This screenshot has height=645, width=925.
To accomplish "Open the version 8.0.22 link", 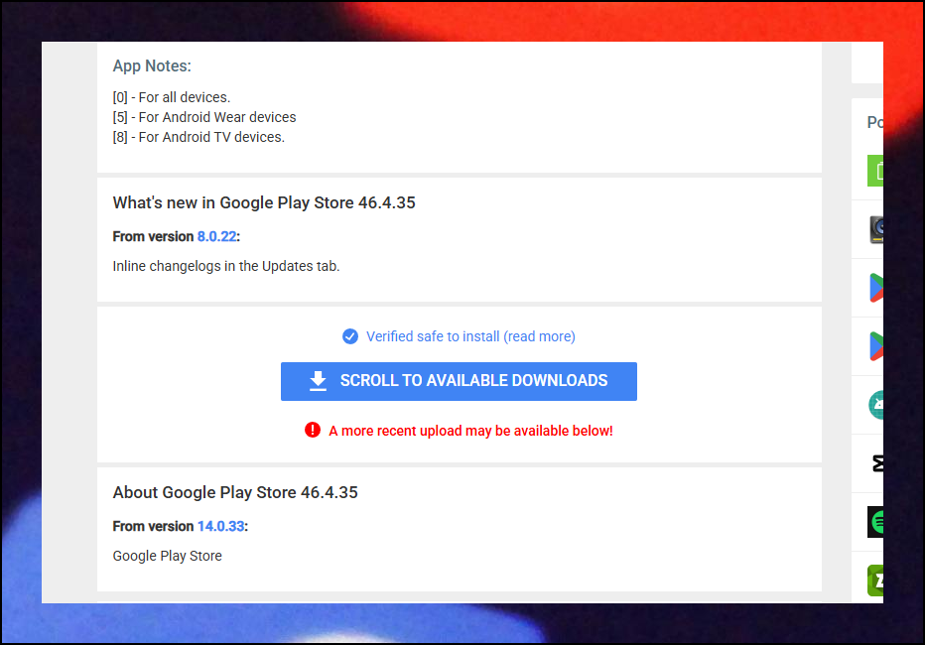I will [216, 236].
